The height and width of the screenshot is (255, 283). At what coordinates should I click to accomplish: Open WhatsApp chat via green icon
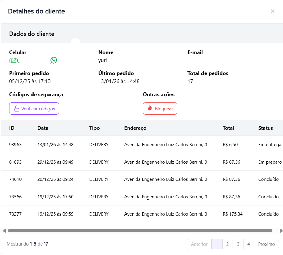(54, 60)
